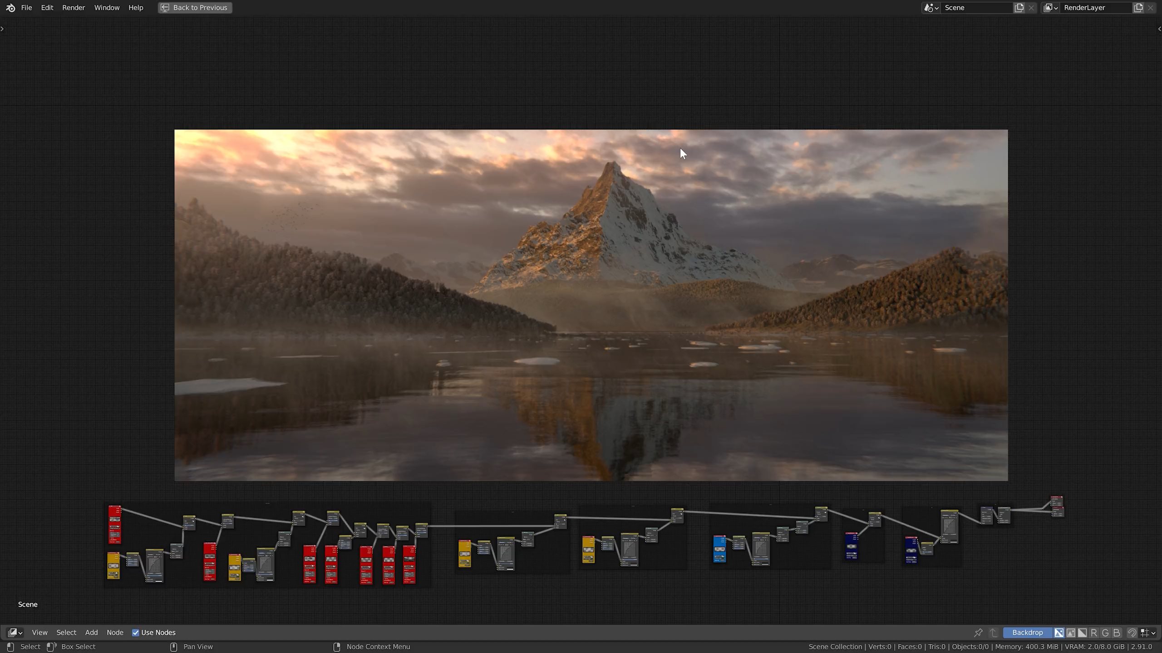
Task: Toggle node snapping magnet
Action: pyautogui.click(x=1132, y=633)
